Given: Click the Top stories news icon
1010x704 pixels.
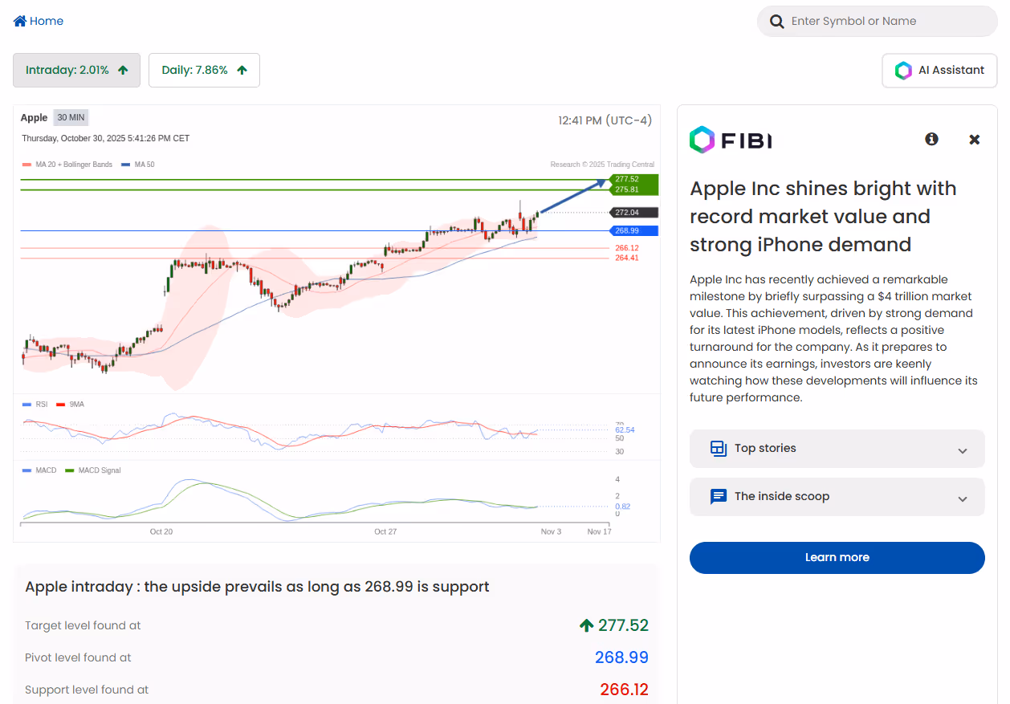Looking at the screenshot, I should click(719, 448).
